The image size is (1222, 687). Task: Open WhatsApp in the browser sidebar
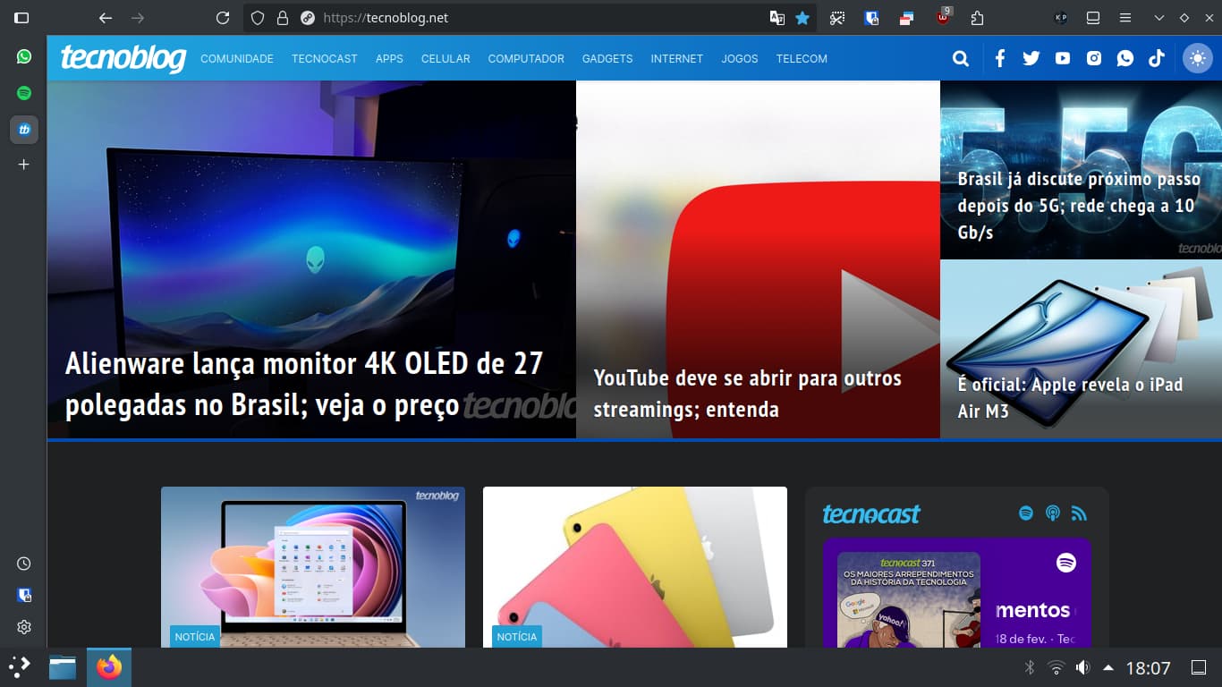pyautogui.click(x=24, y=56)
